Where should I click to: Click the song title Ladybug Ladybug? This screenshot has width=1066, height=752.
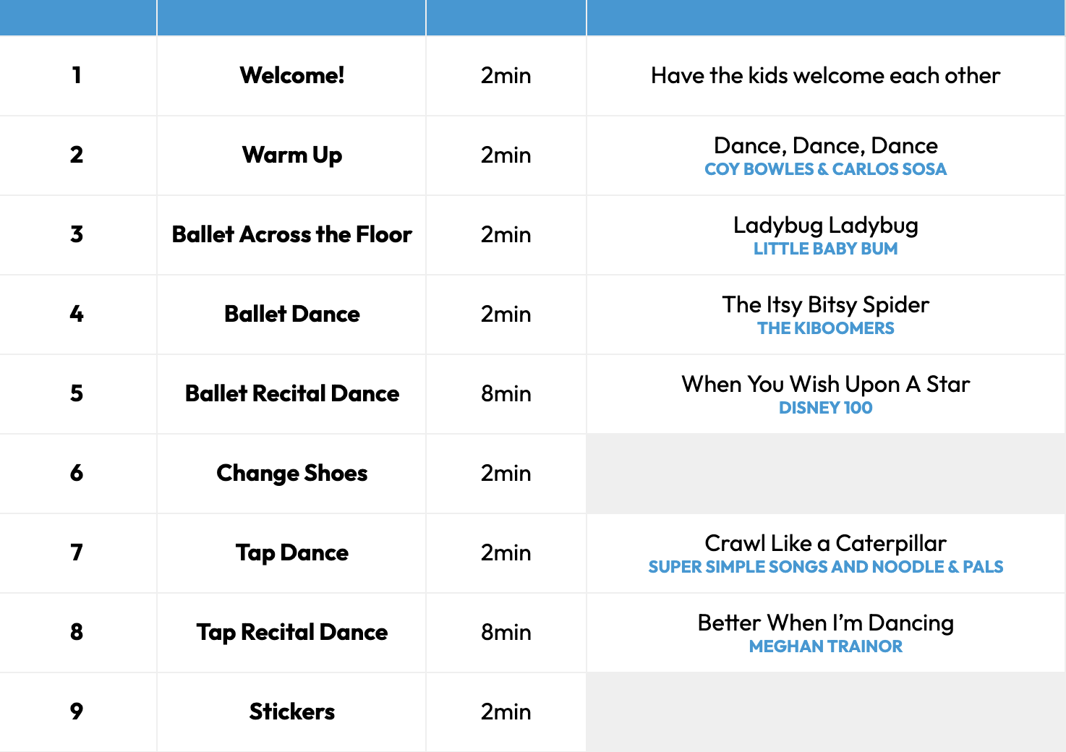pyautogui.click(x=825, y=226)
